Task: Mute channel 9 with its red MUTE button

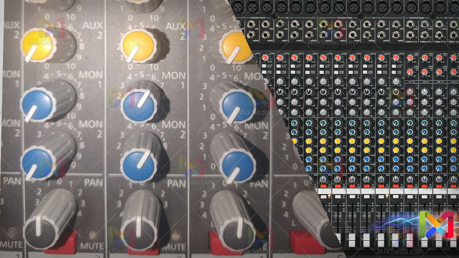Action: click(352, 186)
